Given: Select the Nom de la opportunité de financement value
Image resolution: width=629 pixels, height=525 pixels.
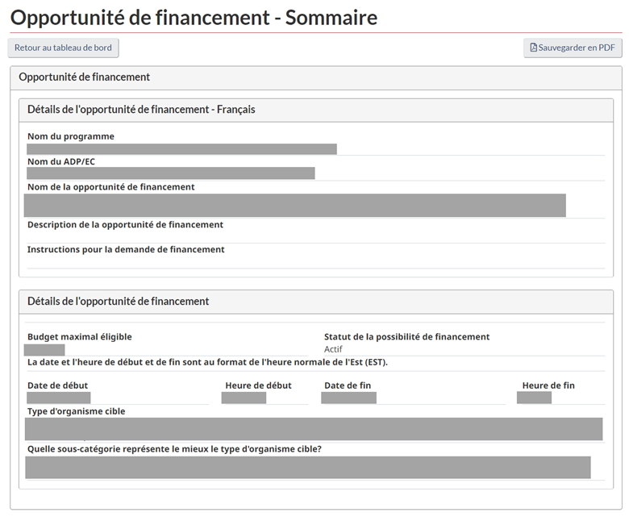Looking at the screenshot, I should (295, 206).
